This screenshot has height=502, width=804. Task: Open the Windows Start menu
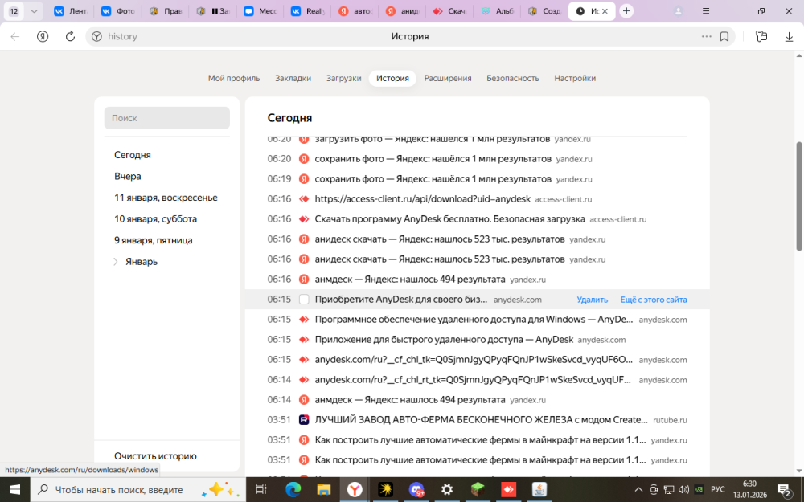14,490
